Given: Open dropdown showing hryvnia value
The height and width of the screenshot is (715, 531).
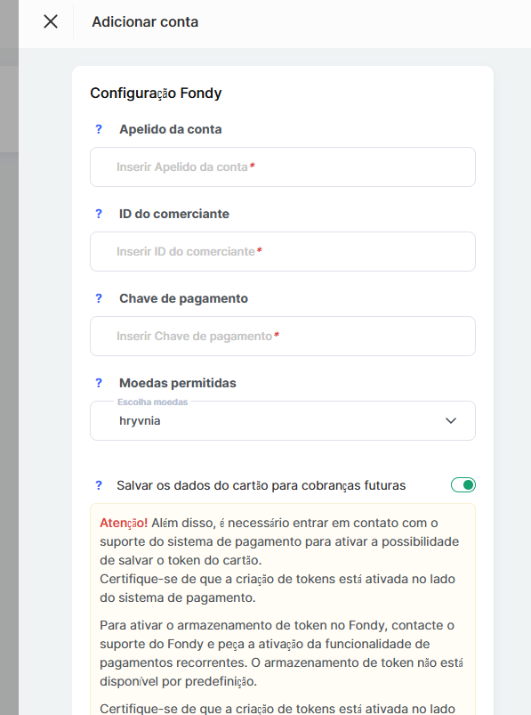Looking at the screenshot, I should point(283,421).
